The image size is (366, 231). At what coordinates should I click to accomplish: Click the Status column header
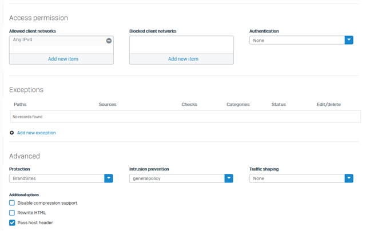(279, 104)
